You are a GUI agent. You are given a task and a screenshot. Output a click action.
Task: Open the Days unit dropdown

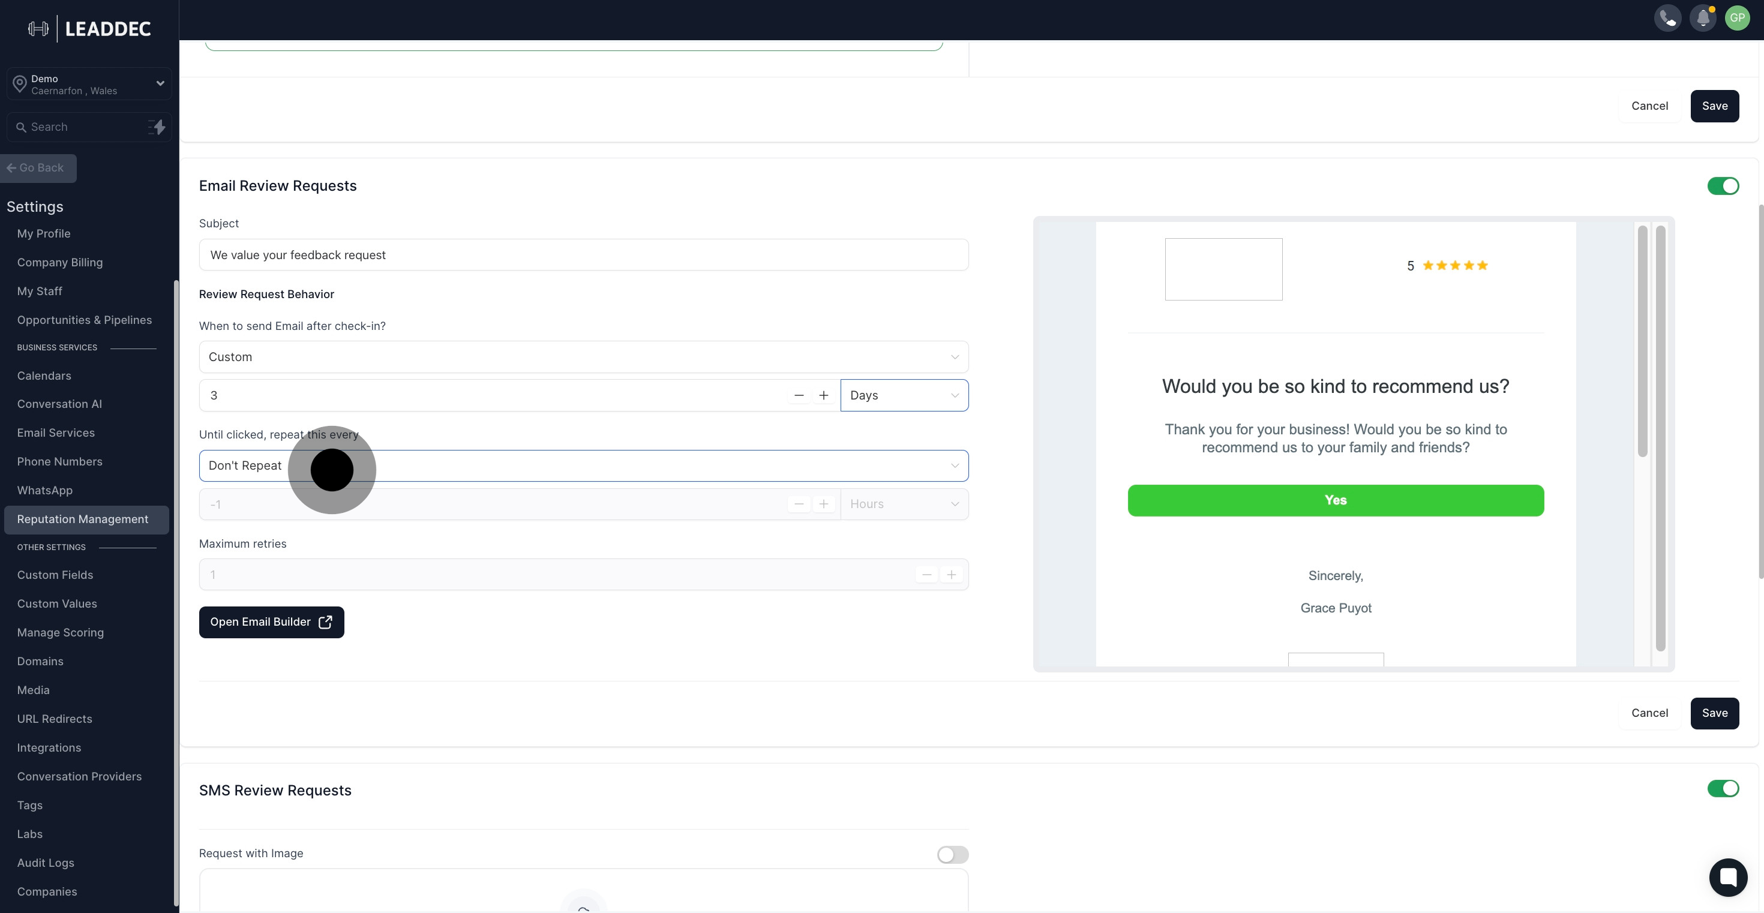point(904,395)
